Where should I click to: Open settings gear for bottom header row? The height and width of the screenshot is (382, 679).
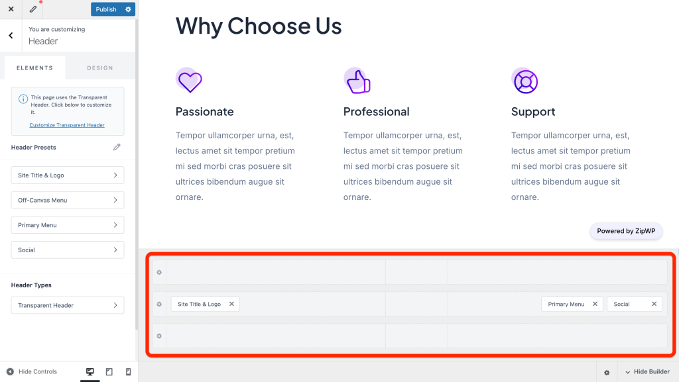point(159,336)
